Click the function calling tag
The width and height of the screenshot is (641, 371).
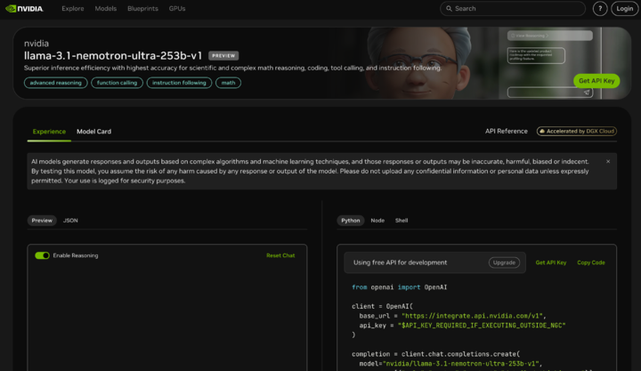coord(117,83)
